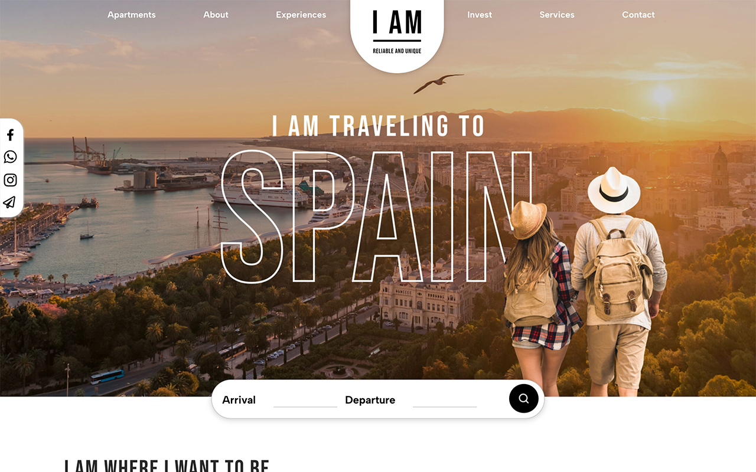Click the Arrival label

click(239, 400)
